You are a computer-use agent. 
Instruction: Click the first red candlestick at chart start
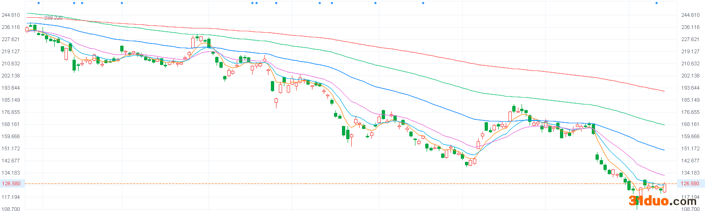27,29
